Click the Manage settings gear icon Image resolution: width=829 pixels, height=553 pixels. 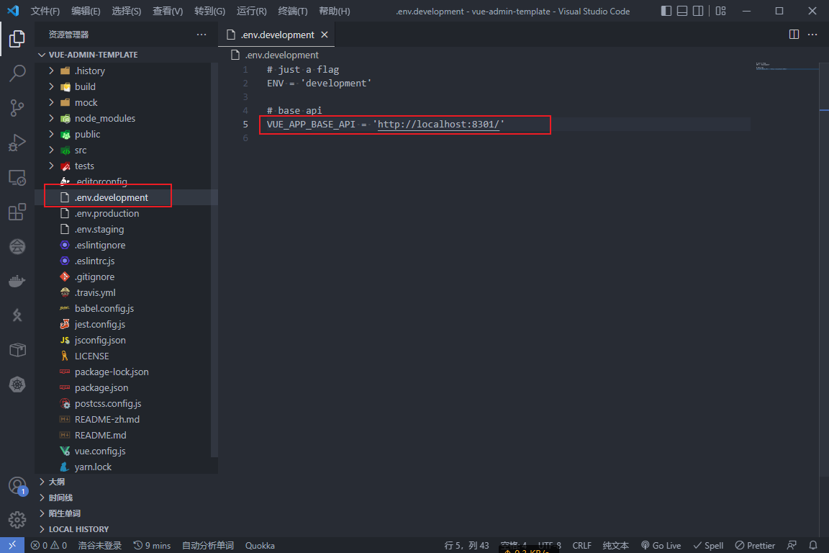17,519
